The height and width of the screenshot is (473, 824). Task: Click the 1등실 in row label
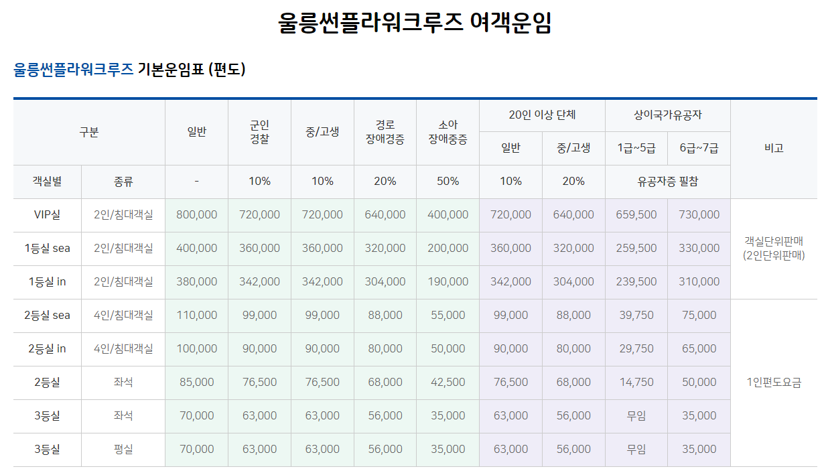point(47,282)
